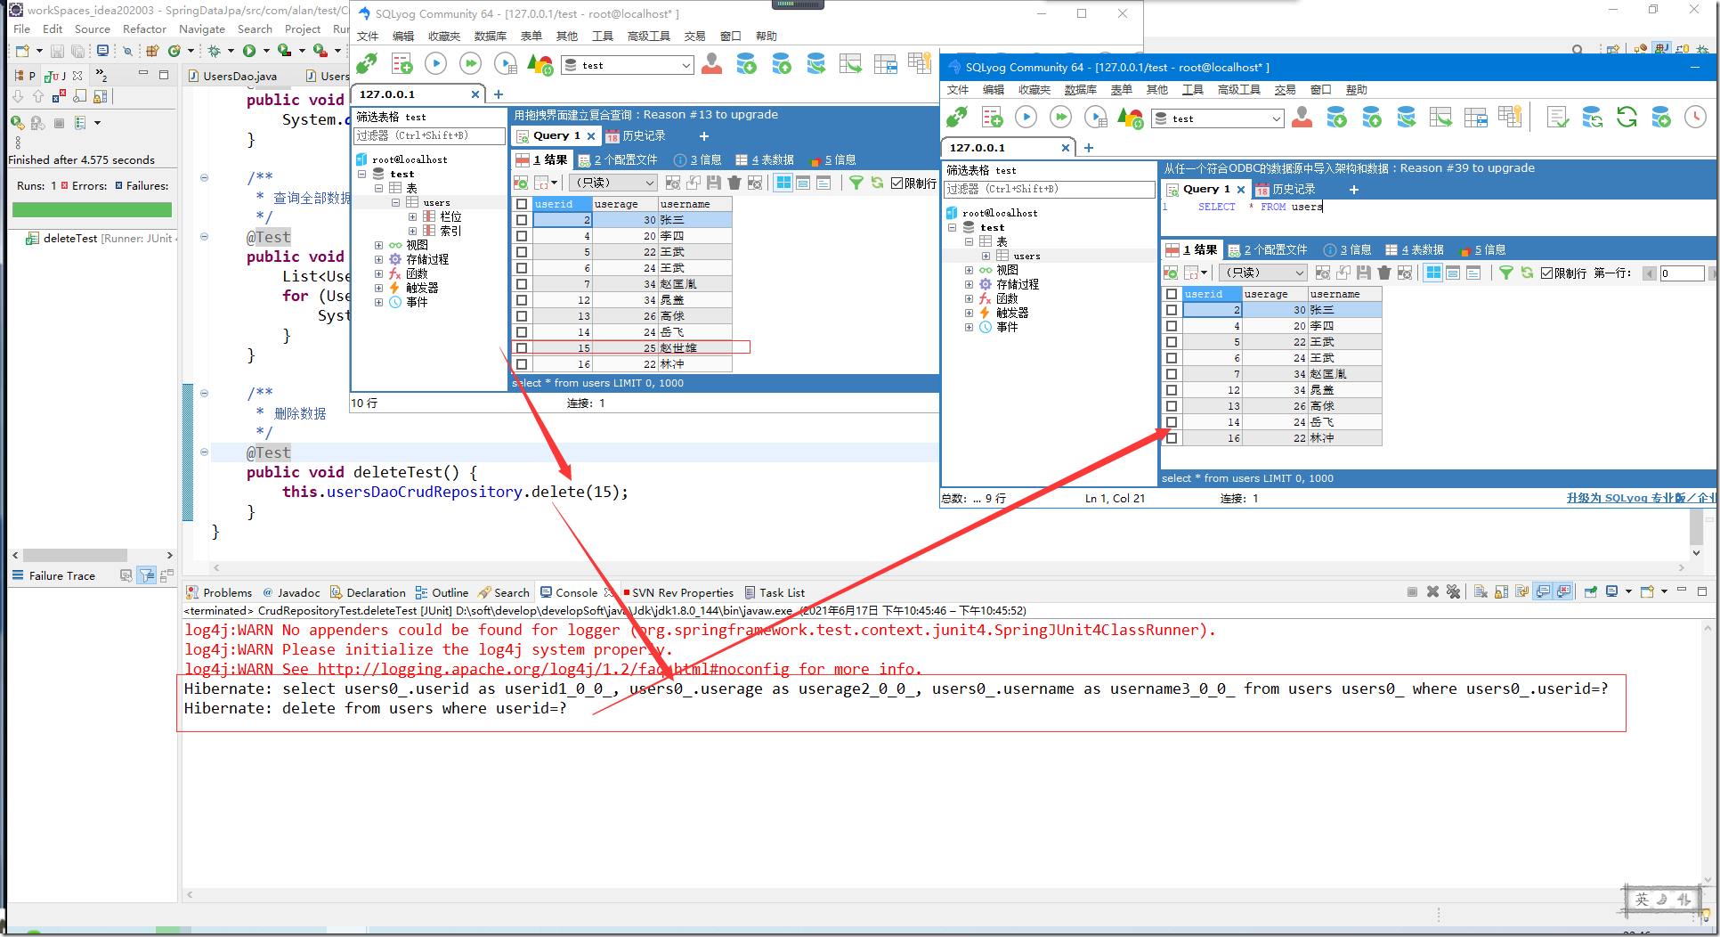Close the 127.0.0.1 connection tab in right SQLyog

(1066, 148)
